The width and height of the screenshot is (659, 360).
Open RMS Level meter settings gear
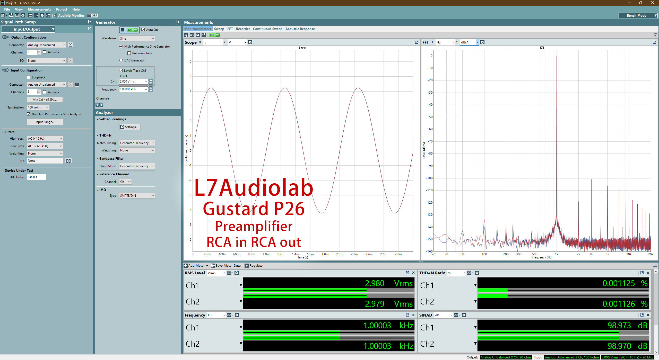pyautogui.click(x=237, y=273)
